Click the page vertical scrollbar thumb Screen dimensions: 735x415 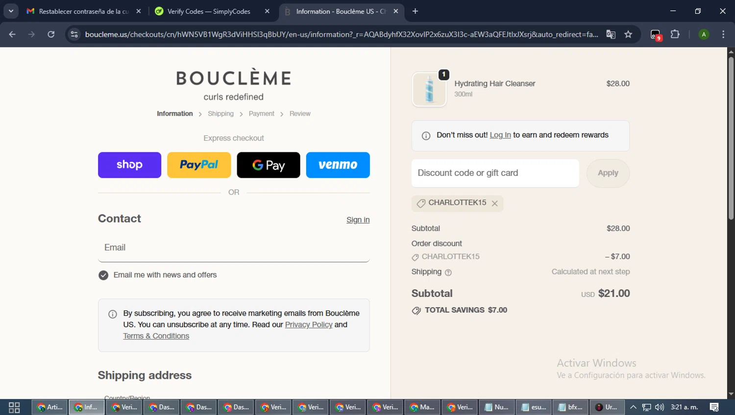click(x=731, y=138)
